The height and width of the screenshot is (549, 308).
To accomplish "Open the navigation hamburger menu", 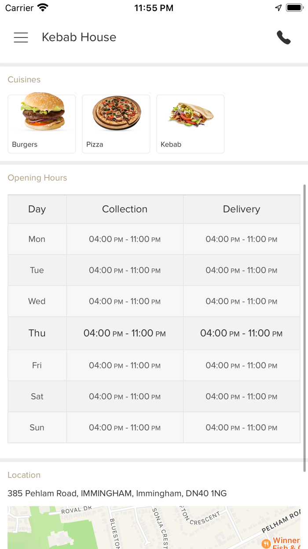I will (x=21, y=38).
